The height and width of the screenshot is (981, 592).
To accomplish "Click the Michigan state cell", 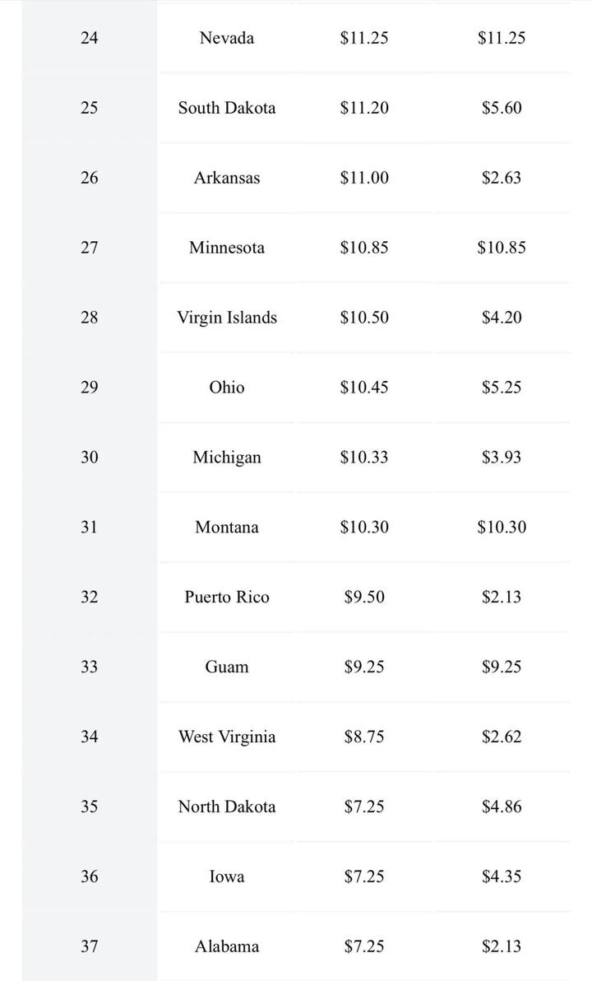I will (226, 458).
